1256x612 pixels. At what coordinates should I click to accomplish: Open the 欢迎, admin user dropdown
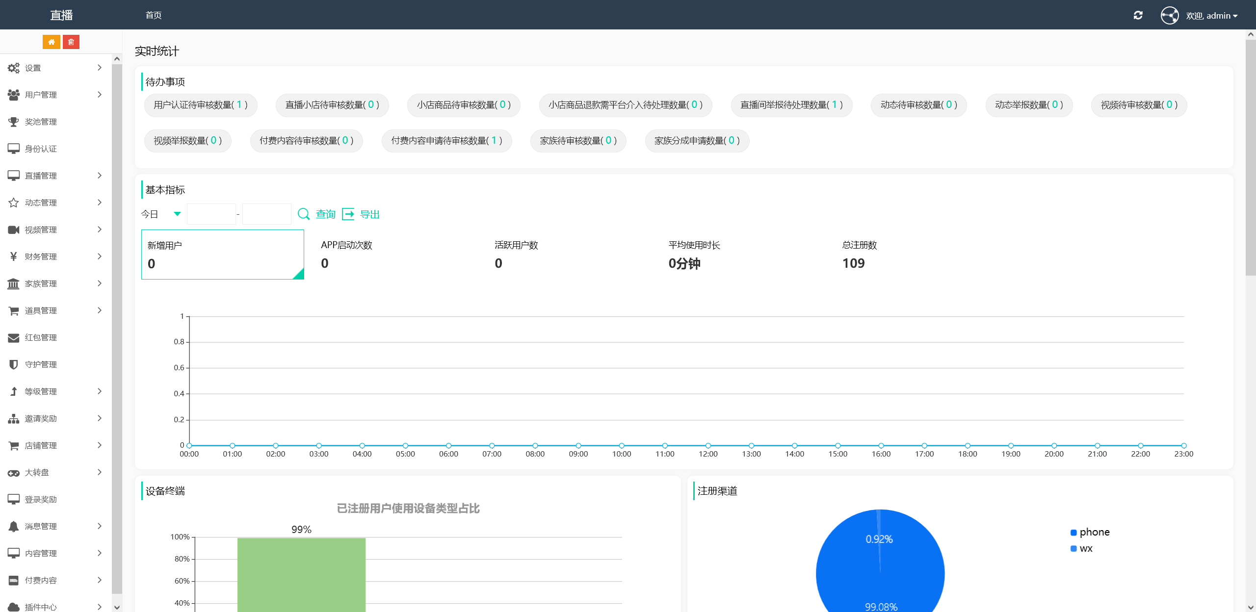[x=1211, y=16]
